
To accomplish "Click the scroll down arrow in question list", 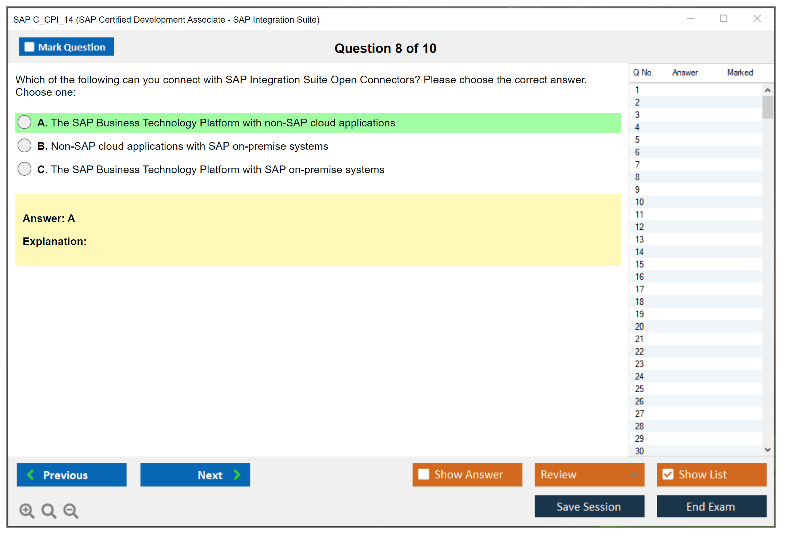I will click(x=767, y=450).
